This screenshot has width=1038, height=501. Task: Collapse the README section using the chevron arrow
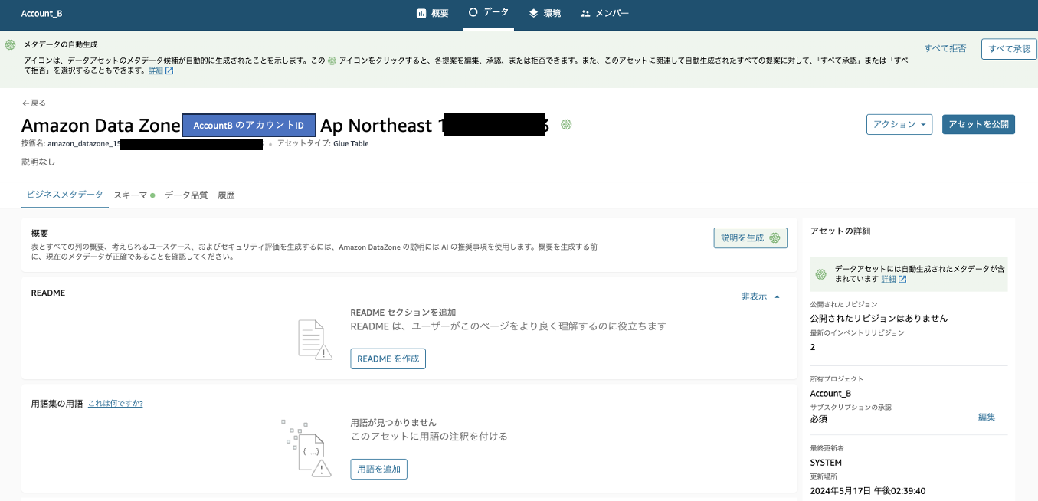[776, 296]
